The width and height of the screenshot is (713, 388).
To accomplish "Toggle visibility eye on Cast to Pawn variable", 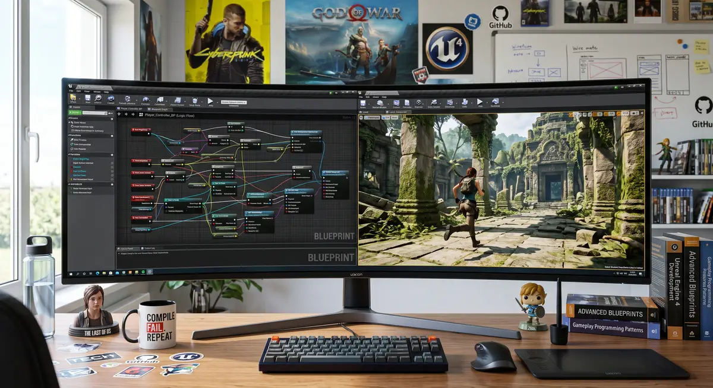I will click(112, 171).
